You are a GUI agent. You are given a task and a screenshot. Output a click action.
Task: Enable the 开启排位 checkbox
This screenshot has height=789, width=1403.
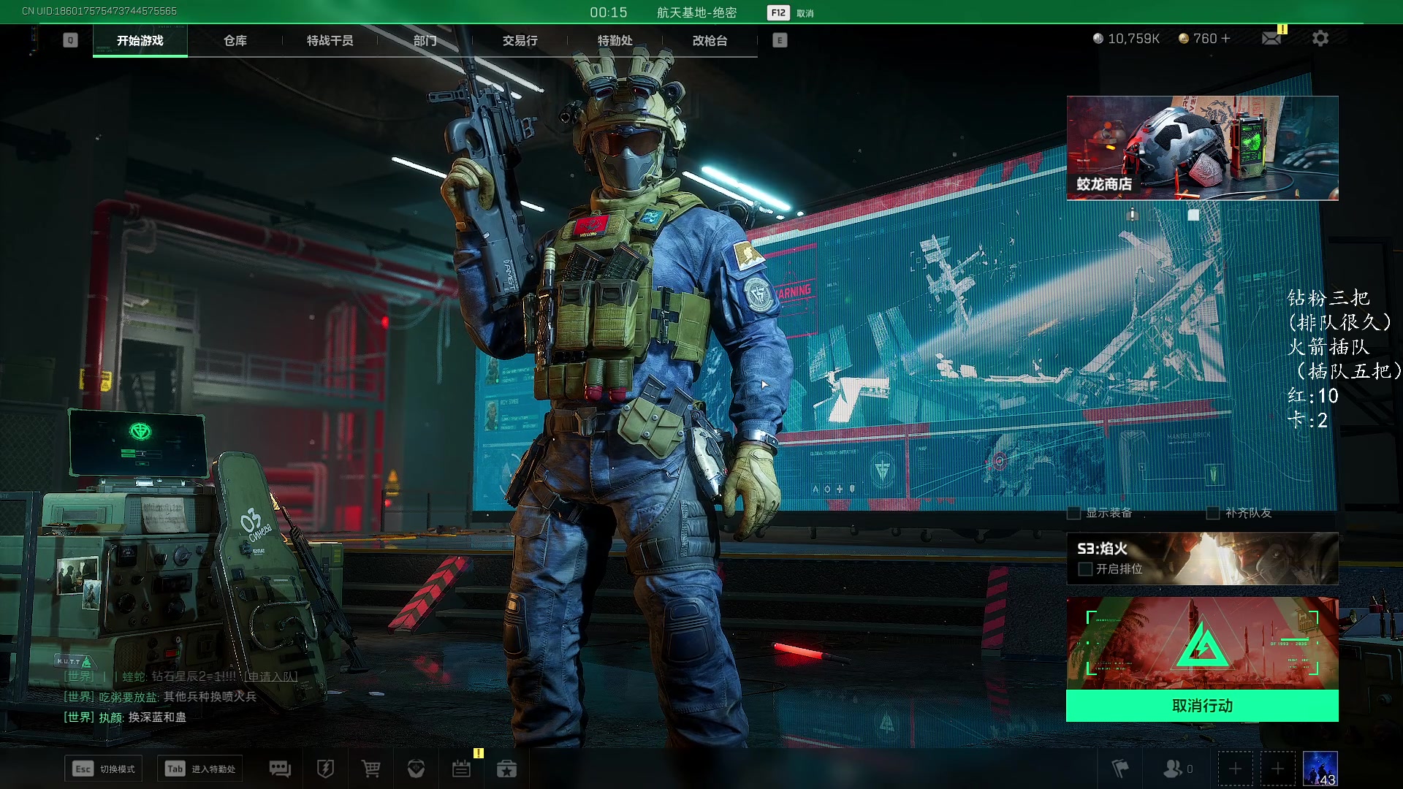coord(1085,569)
